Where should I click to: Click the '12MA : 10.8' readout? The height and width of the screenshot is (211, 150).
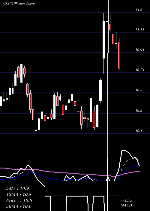(x=19, y=194)
